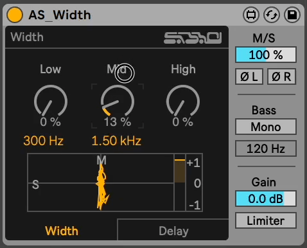Click the M/S 100 % slider

point(266,55)
